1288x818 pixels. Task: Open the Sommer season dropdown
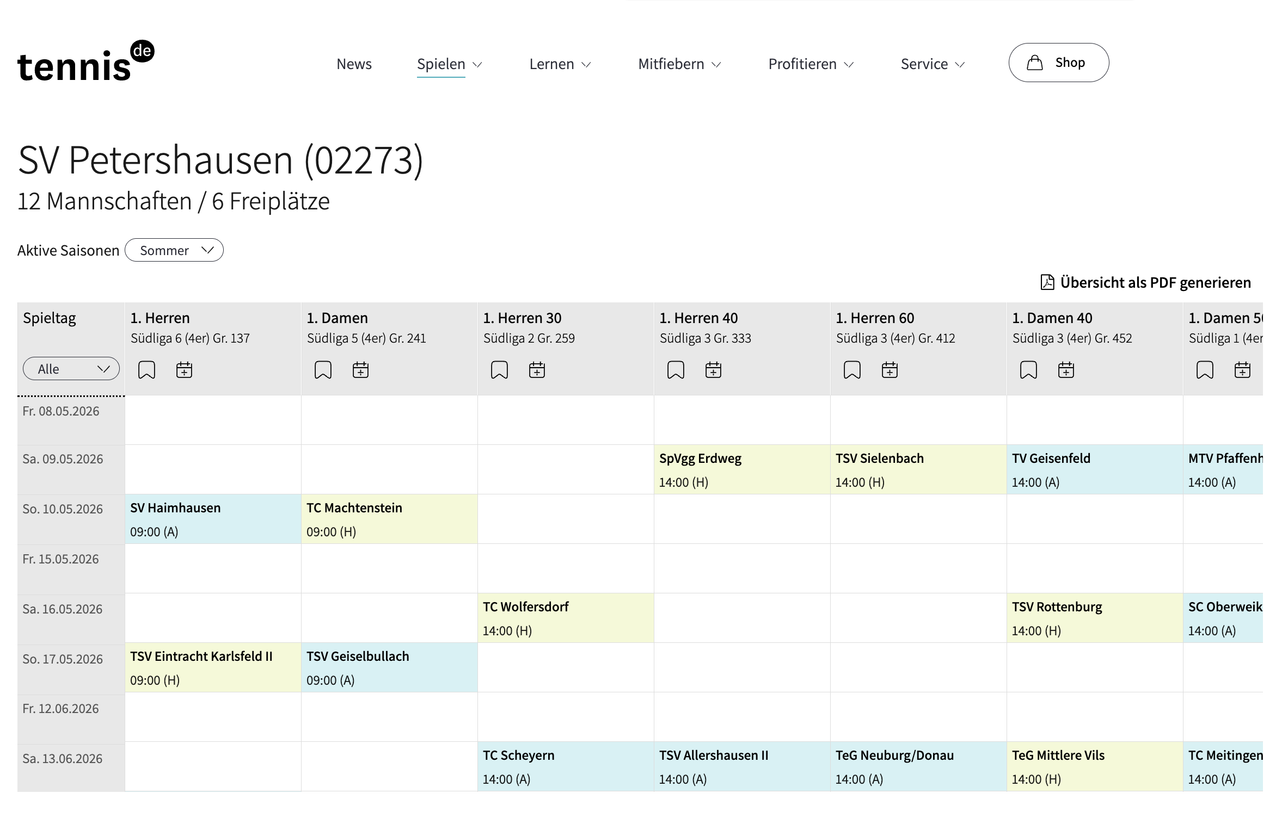coord(174,250)
